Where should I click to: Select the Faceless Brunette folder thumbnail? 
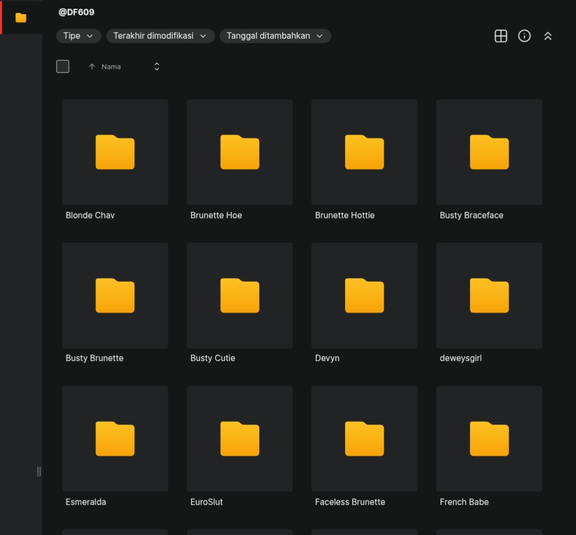(x=364, y=439)
